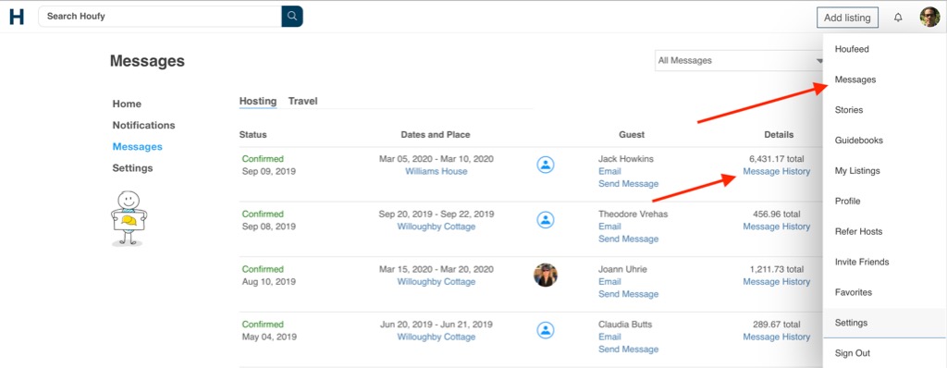The width and height of the screenshot is (947, 368).
Task: Click Send Message under Jack Howkins
Action: click(x=628, y=184)
